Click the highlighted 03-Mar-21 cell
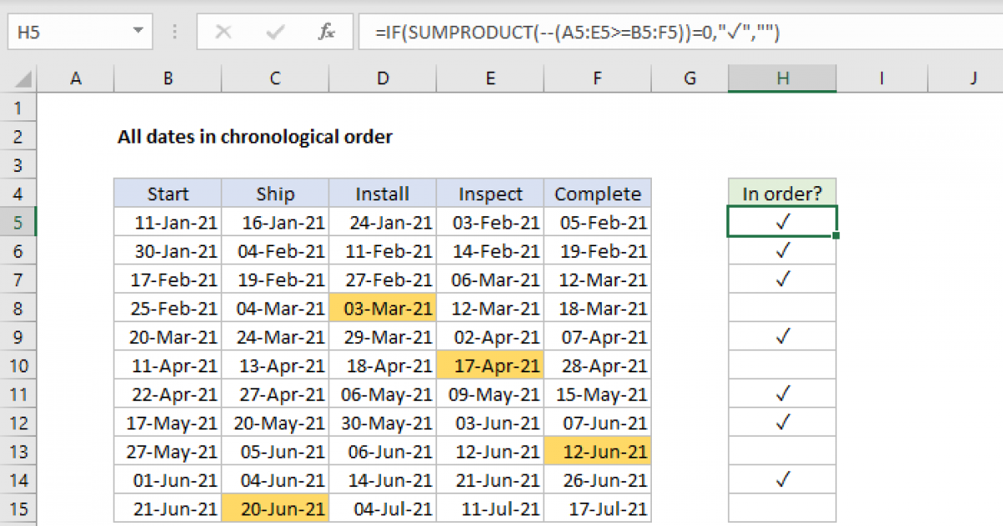This screenshot has height=526, width=1003. tap(382, 307)
